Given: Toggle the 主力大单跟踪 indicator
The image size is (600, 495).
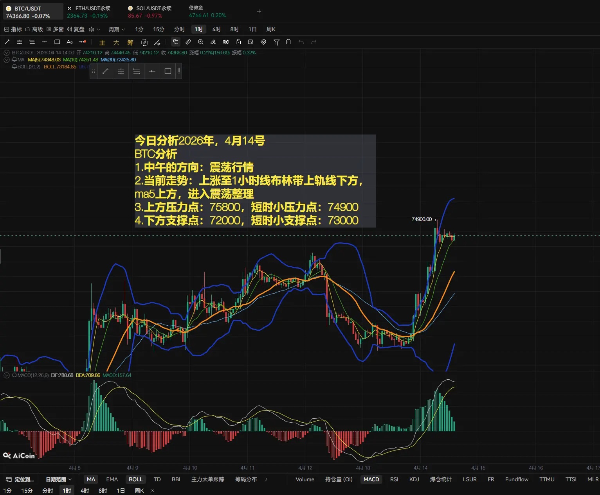Looking at the screenshot, I should (208, 479).
